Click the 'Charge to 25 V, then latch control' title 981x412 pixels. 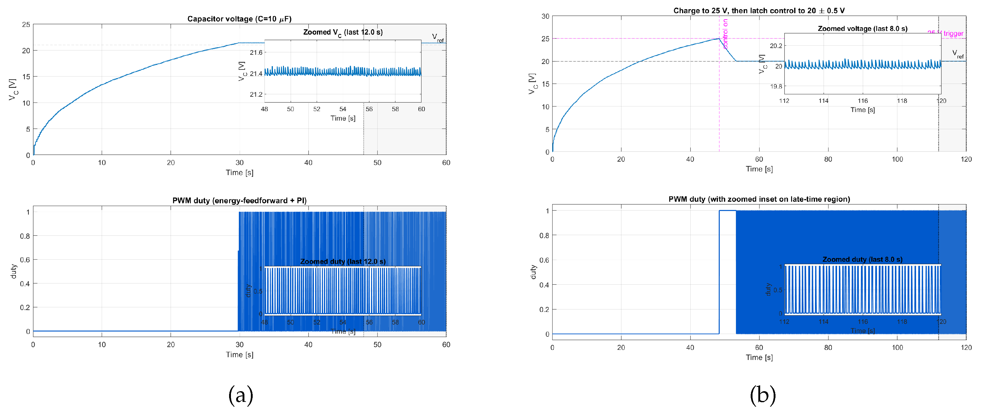(x=759, y=11)
